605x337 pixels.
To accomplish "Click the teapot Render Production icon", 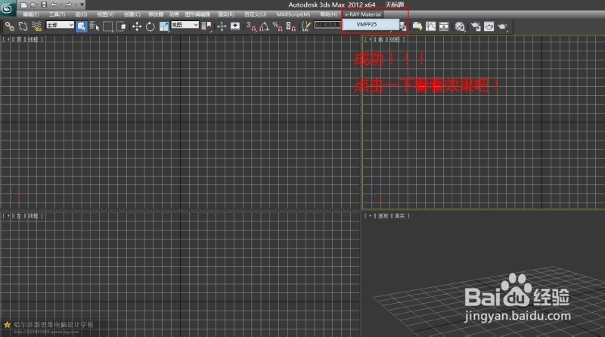I will coord(502,26).
